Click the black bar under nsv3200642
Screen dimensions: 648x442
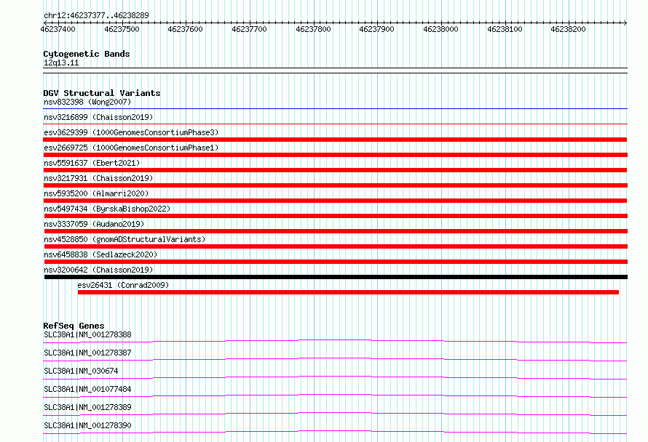click(x=336, y=277)
